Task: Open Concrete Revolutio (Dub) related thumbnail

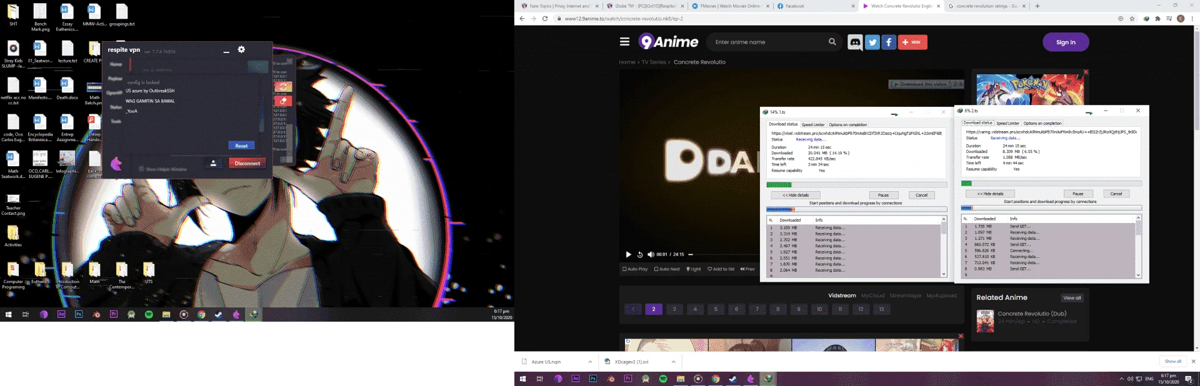Action: click(x=985, y=321)
